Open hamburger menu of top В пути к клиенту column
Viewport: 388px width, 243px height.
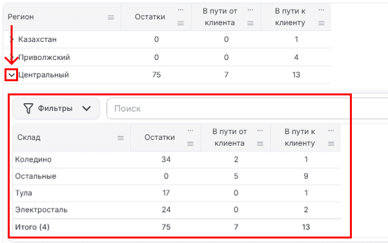[322, 23]
